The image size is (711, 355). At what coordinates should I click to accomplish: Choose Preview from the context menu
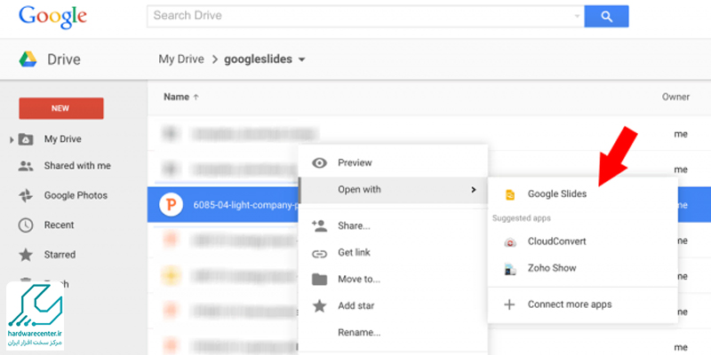coord(355,163)
